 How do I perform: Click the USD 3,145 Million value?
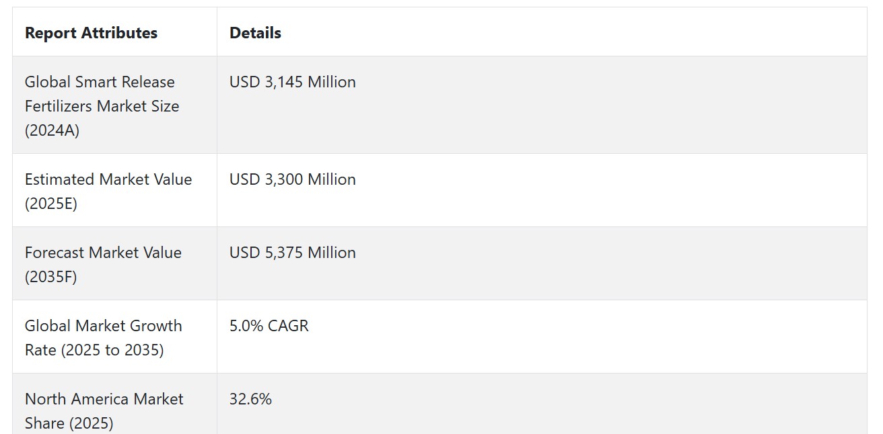tap(293, 82)
